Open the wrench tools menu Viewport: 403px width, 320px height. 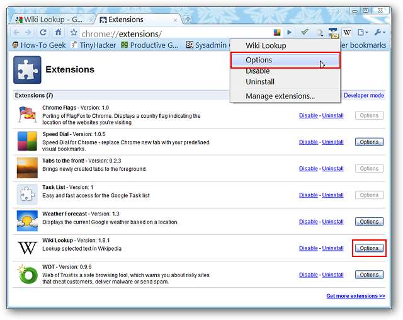click(380, 32)
